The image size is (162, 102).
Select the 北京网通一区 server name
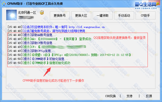pyautogui.click(x=27, y=13)
